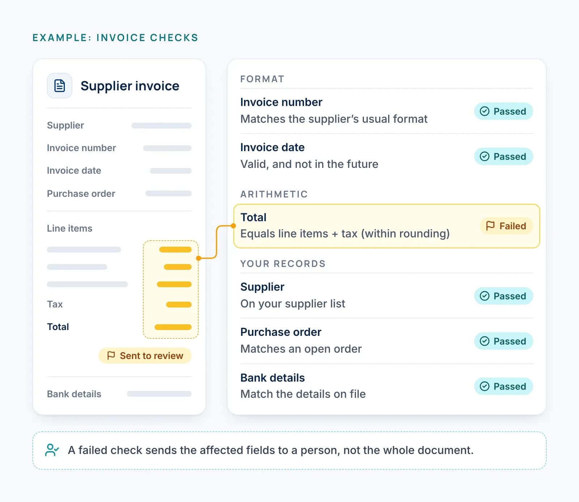Click the checkmark icon in Invoice date's Passed badge
The image size is (579, 502).
point(485,156)
